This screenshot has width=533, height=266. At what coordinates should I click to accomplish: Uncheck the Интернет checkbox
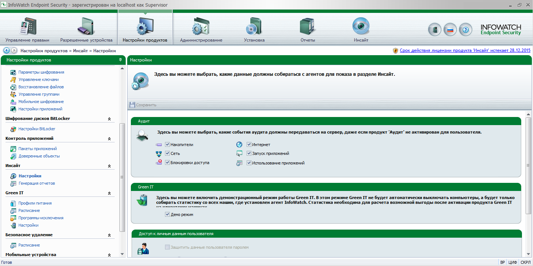[249, 145]
